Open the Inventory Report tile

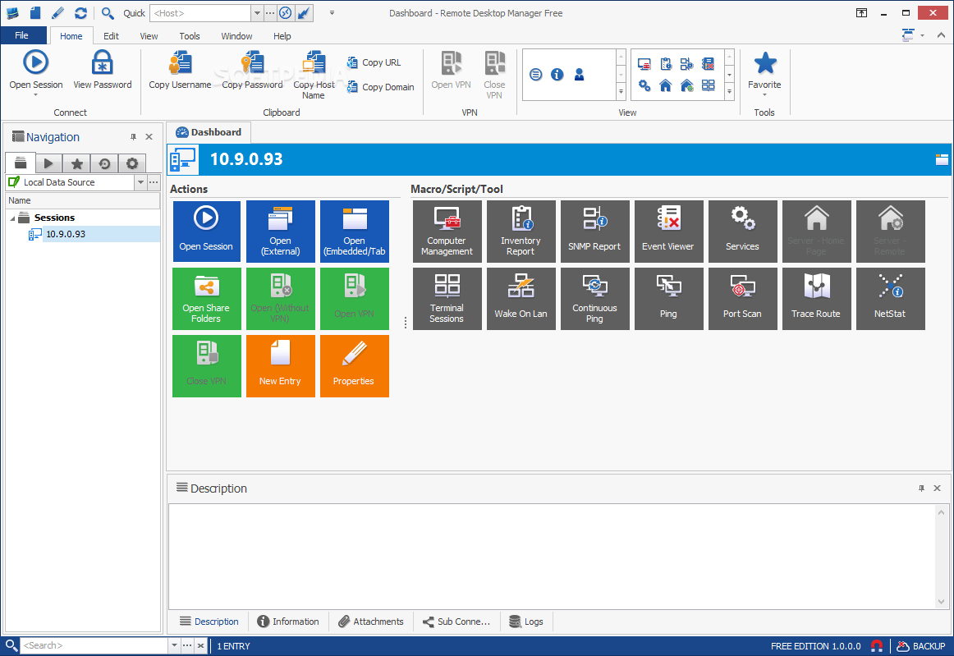click(521, 232)
